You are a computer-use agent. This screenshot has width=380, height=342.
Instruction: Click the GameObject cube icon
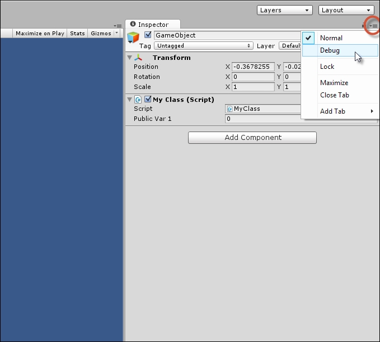133,38
